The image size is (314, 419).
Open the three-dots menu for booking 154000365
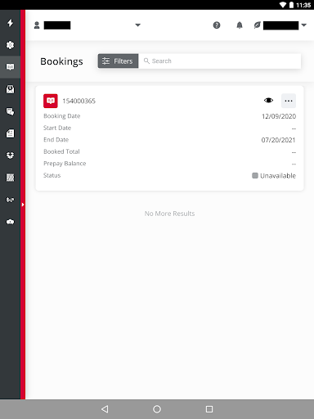tap(289, 101)
